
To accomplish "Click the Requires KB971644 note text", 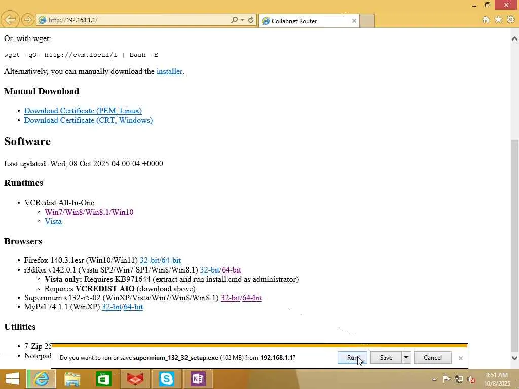I will (x=171, y=279).
